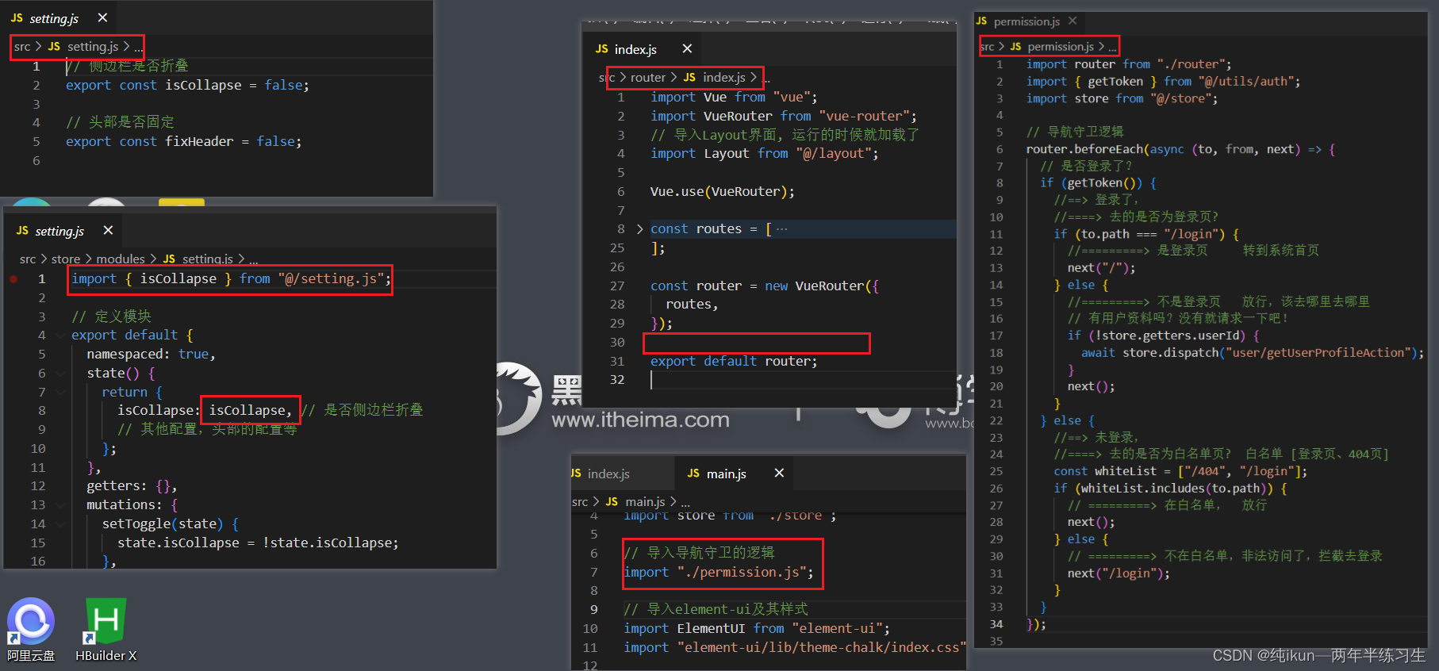The image size is (1439, 671).
Task: Open 'src' breadcrumb in the permission.js window
Action: point(987,47)
